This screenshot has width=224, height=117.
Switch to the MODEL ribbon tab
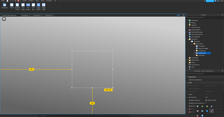point(31,1)
